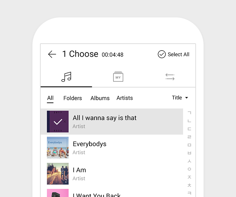The image size is (236, 197).
Task: Open the MY playlist tab icon
Action: coord(118,77)
